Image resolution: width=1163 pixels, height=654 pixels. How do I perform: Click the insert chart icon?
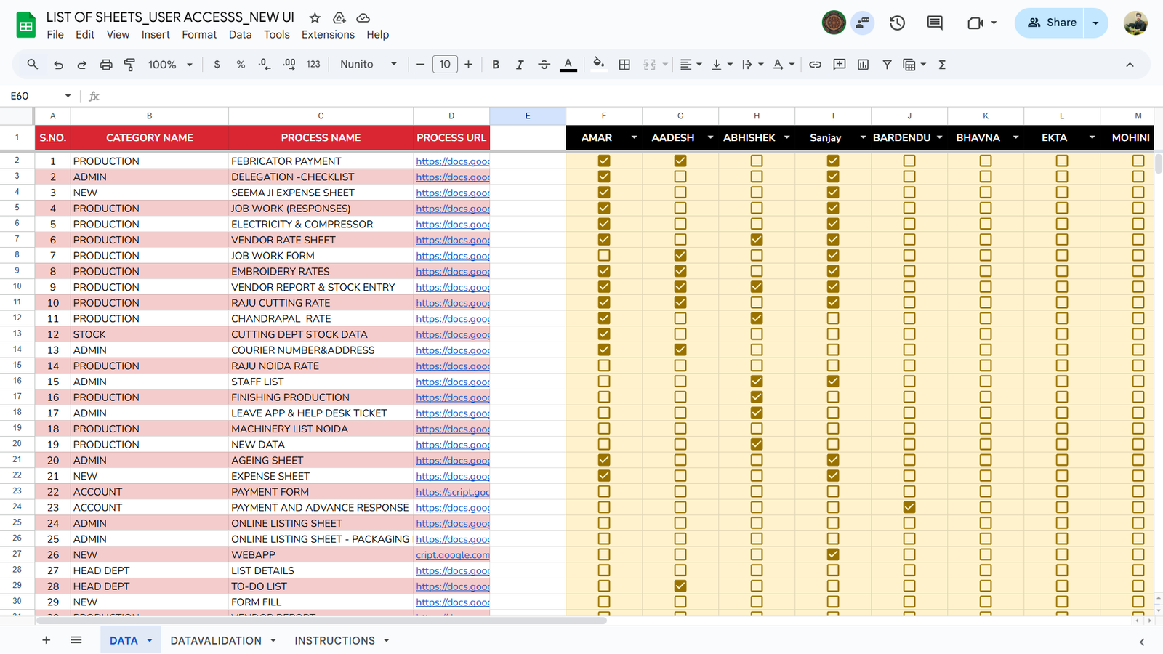(x=863, y=65)
